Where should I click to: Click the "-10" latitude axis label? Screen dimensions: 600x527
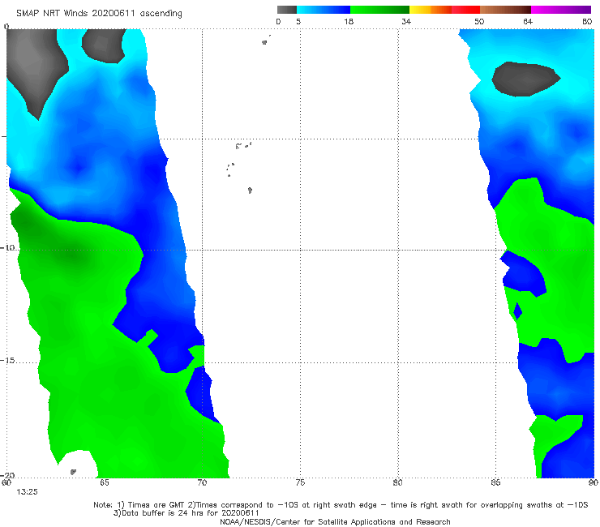pyautogui.click(x=7, y=247)
